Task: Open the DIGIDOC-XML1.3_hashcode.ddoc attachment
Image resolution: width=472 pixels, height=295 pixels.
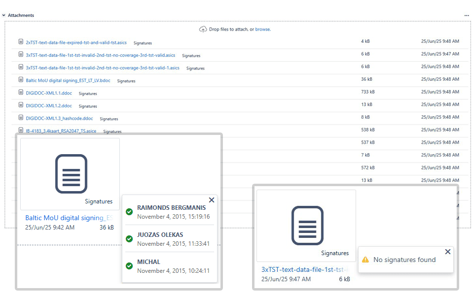Action: tap(60, 118)
